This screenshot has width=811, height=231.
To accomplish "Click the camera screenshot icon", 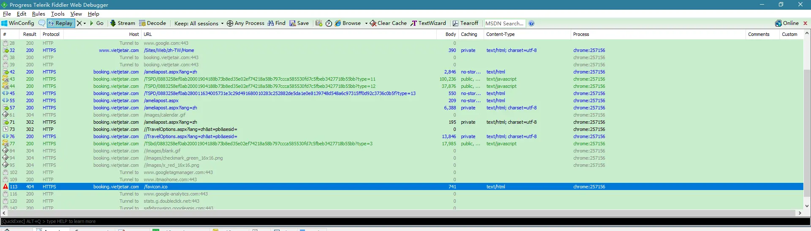I will [x=319, y=23].
